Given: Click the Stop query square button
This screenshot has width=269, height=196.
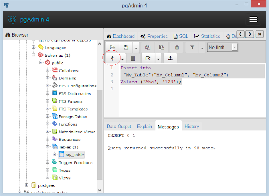Looking at the screenshot, I should pos(133,58).
